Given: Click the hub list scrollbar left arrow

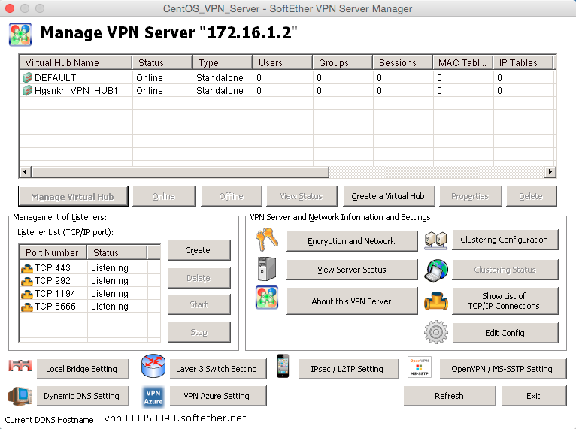Looking at the screenshot, I should [x=26, y=172].
